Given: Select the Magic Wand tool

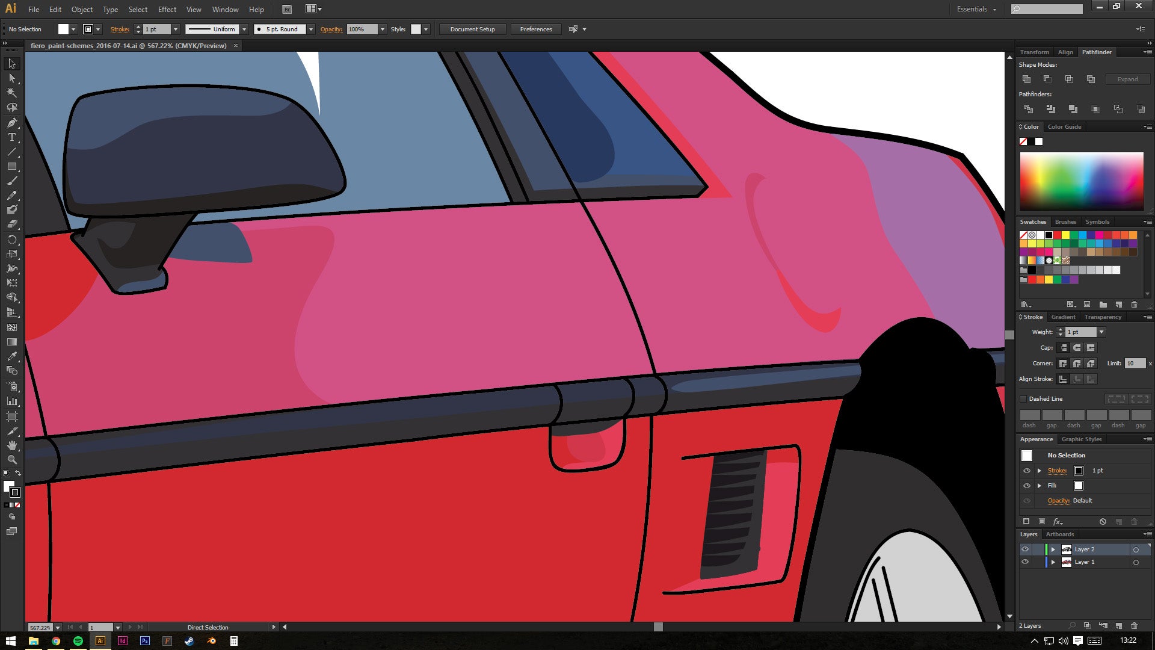Looking at the screenshot, I should point(11,93).
